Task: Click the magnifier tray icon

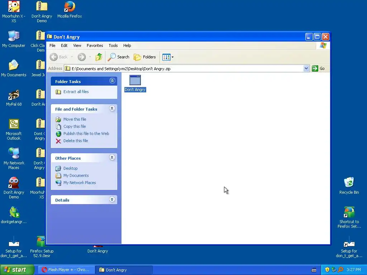Action: tap(340, 270)
